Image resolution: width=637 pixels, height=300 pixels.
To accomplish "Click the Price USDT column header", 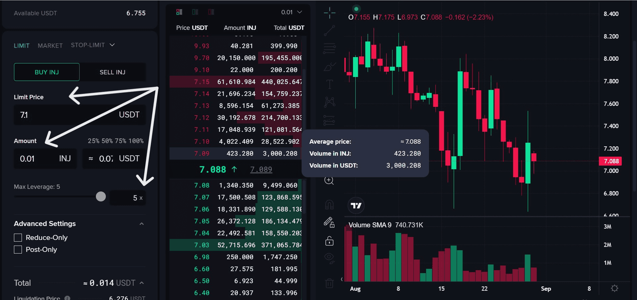I will pos(192,28).
